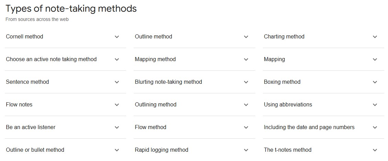Click From sources across the web text
Screen dimensions: 388x161
[x=37, y=19]
